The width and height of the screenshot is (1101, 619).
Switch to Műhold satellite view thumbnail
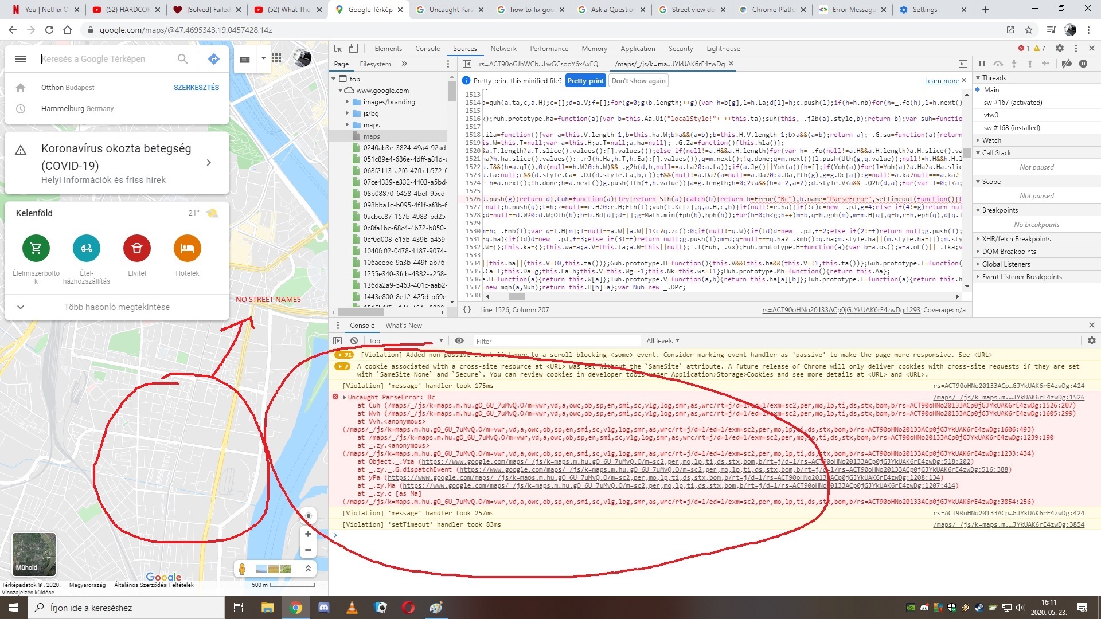coord(34,554)
